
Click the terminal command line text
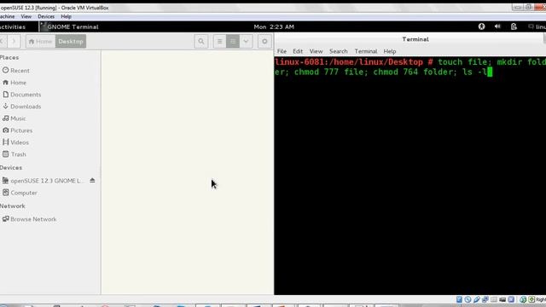(x=410, y=67)
